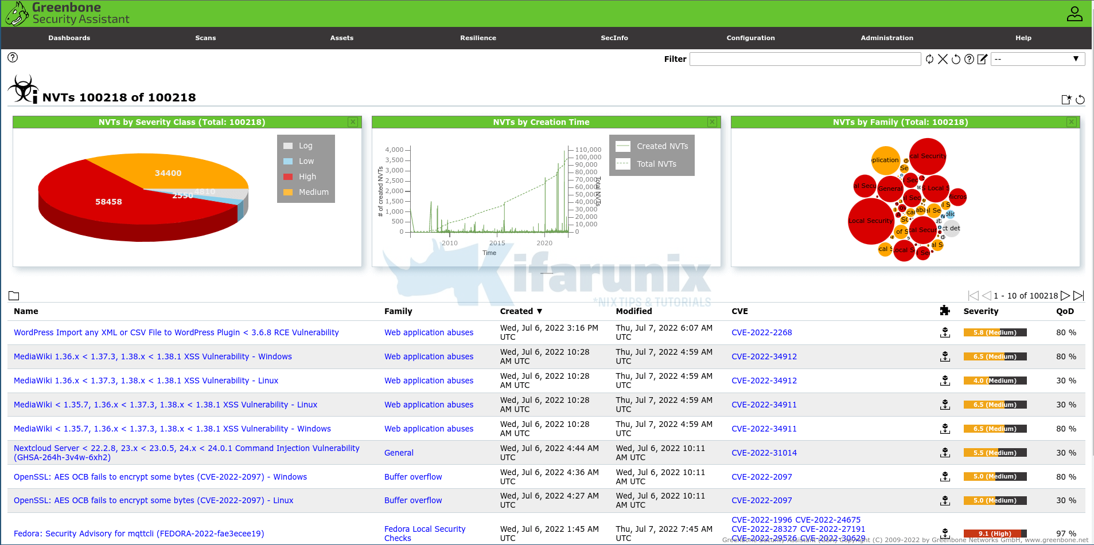1094x545 pixels.
Task: Click solution type icon for OpenSSL Windows row
Action: (x=945, y=477)
